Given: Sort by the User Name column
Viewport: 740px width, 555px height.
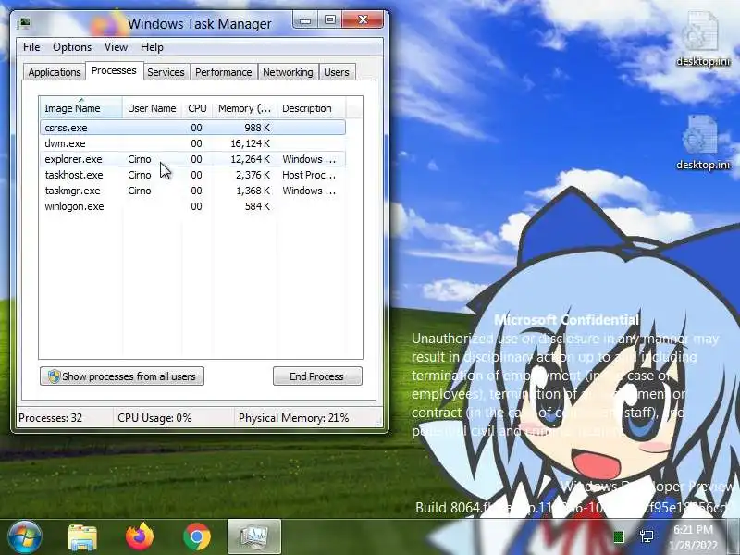Looking at the screenshot, I should 152,108.
